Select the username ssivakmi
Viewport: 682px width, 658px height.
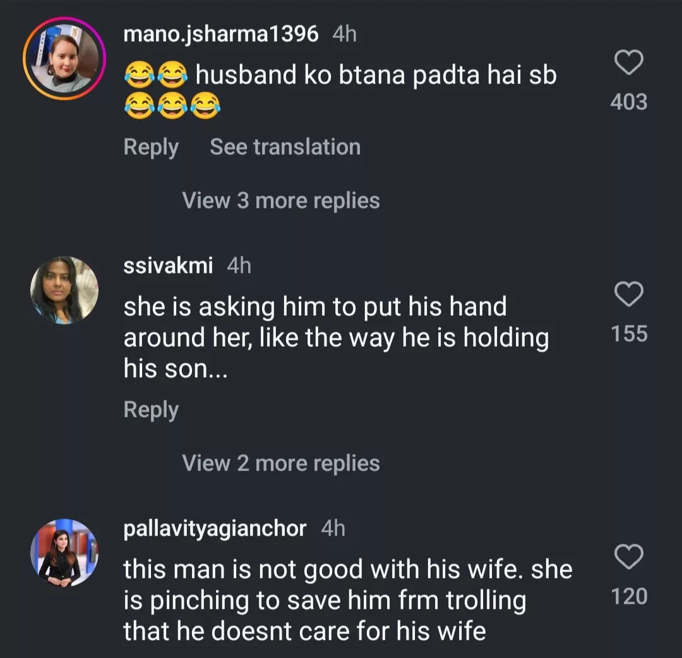167,266
